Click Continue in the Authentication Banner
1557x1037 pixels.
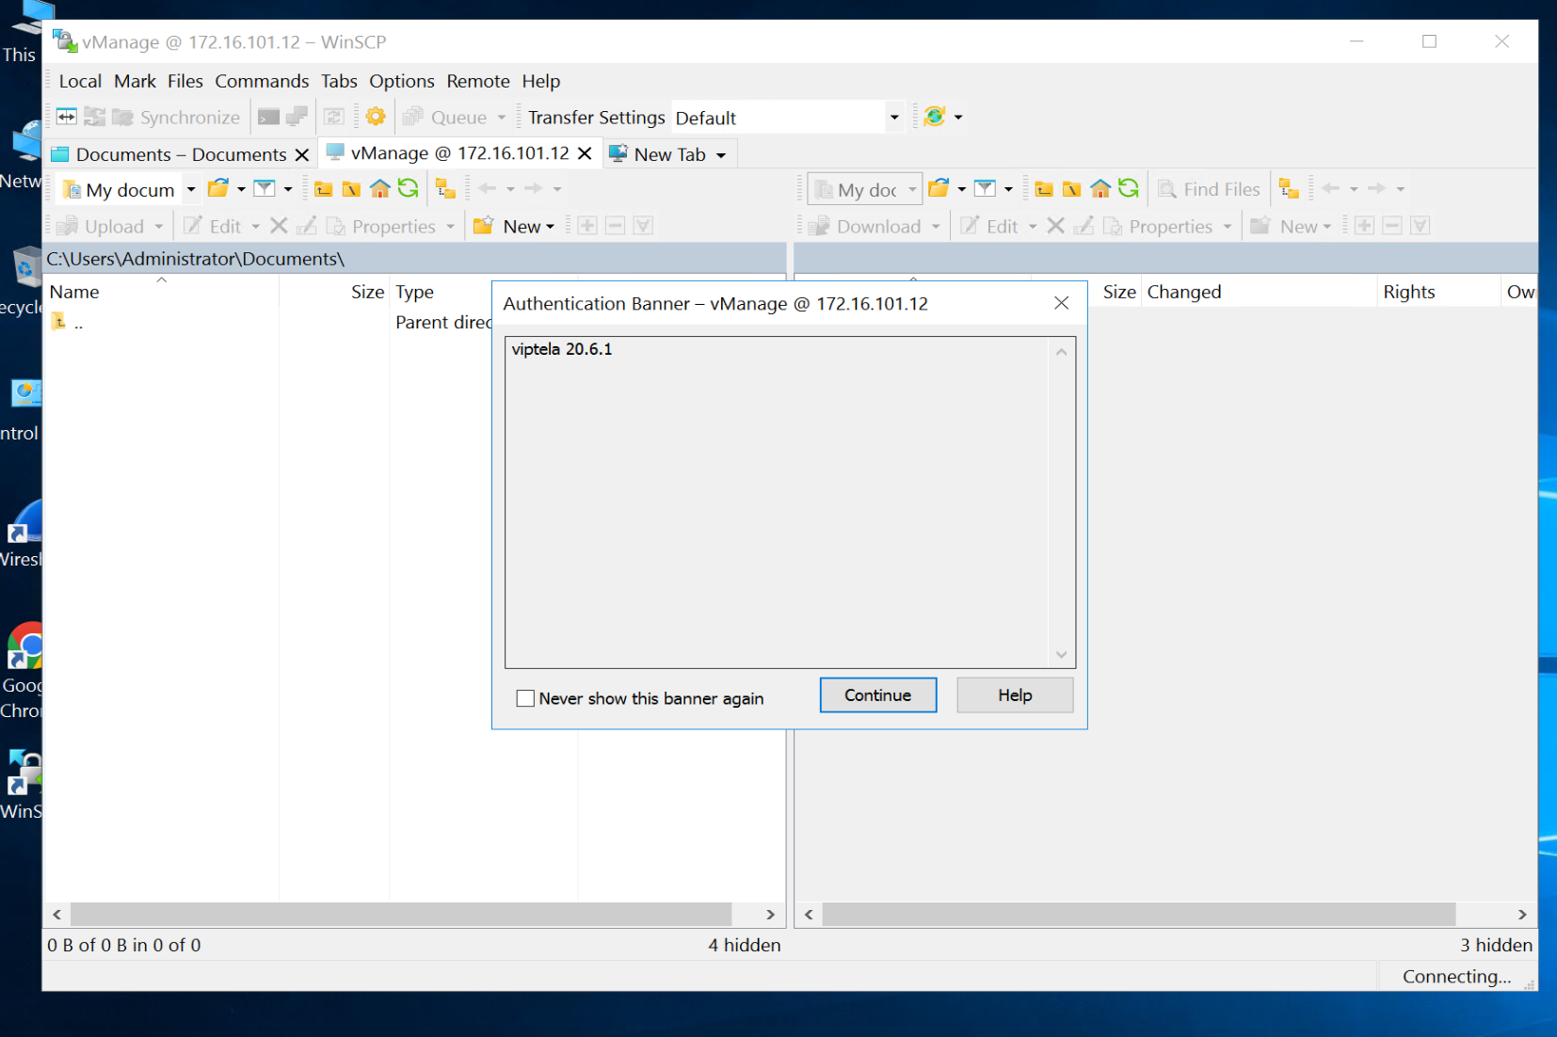click(x=877, y=695)
